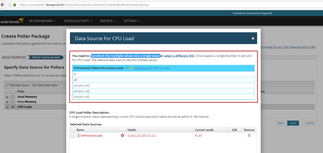Click the OID 1.3.6.1.2.1.25.3.3.1.2 cell

(x=141, y=136)
